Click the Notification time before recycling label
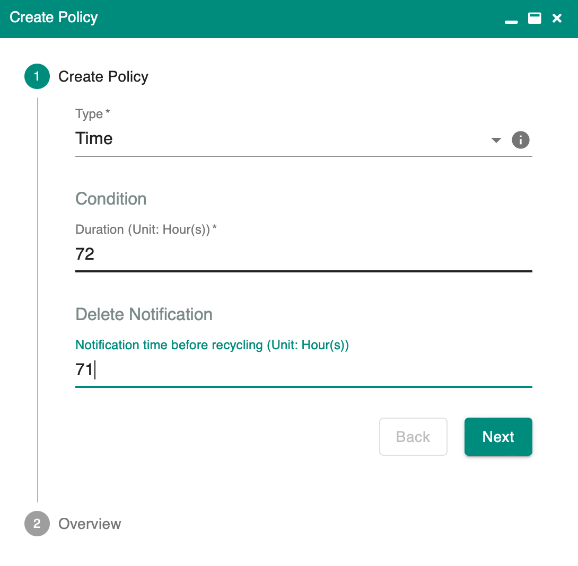 point(212,345)
